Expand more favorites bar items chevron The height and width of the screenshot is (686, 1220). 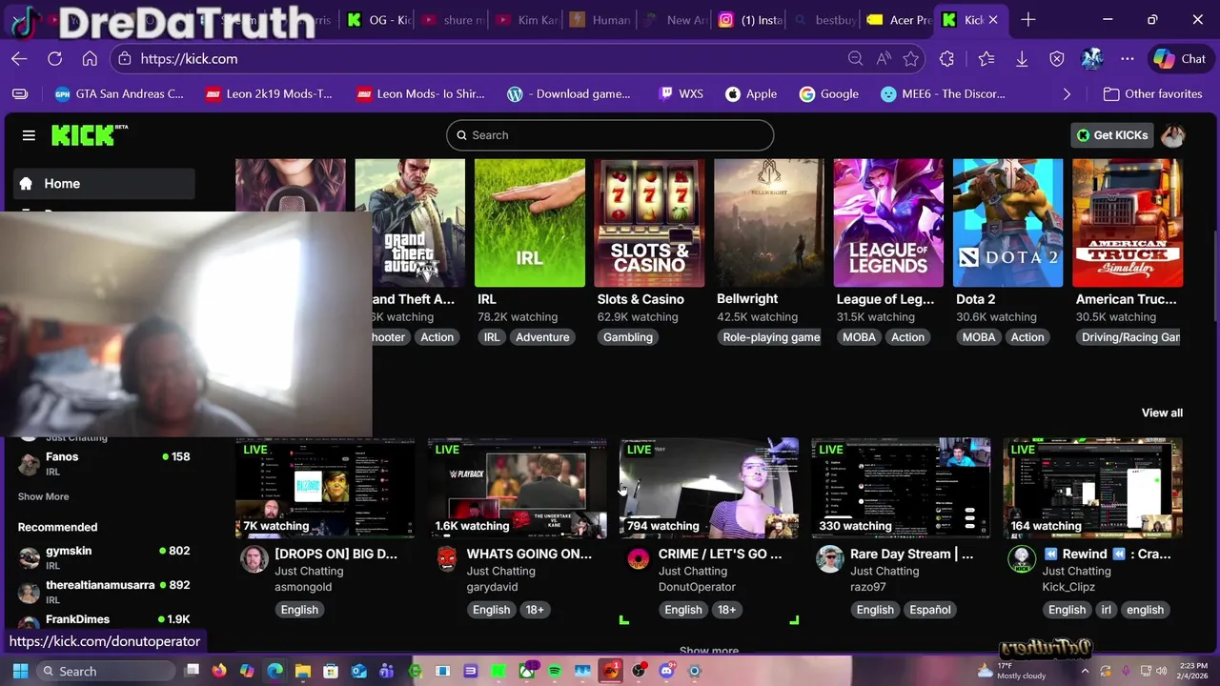1067,94
